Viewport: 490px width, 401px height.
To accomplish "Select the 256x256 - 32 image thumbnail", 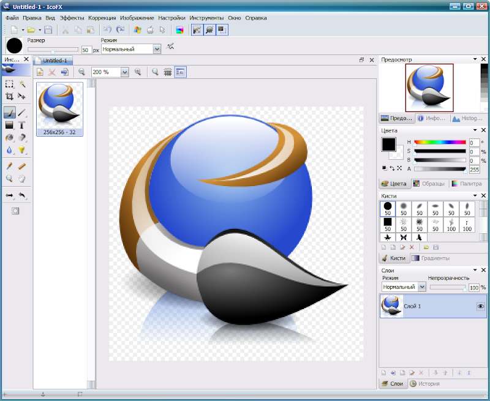I will click(59, 109).
